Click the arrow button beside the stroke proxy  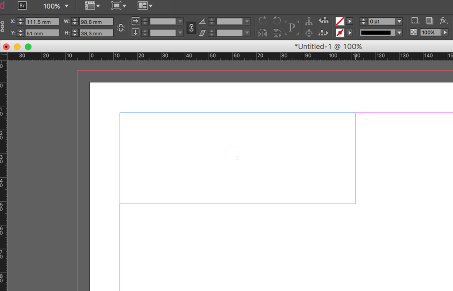[349, 32]
